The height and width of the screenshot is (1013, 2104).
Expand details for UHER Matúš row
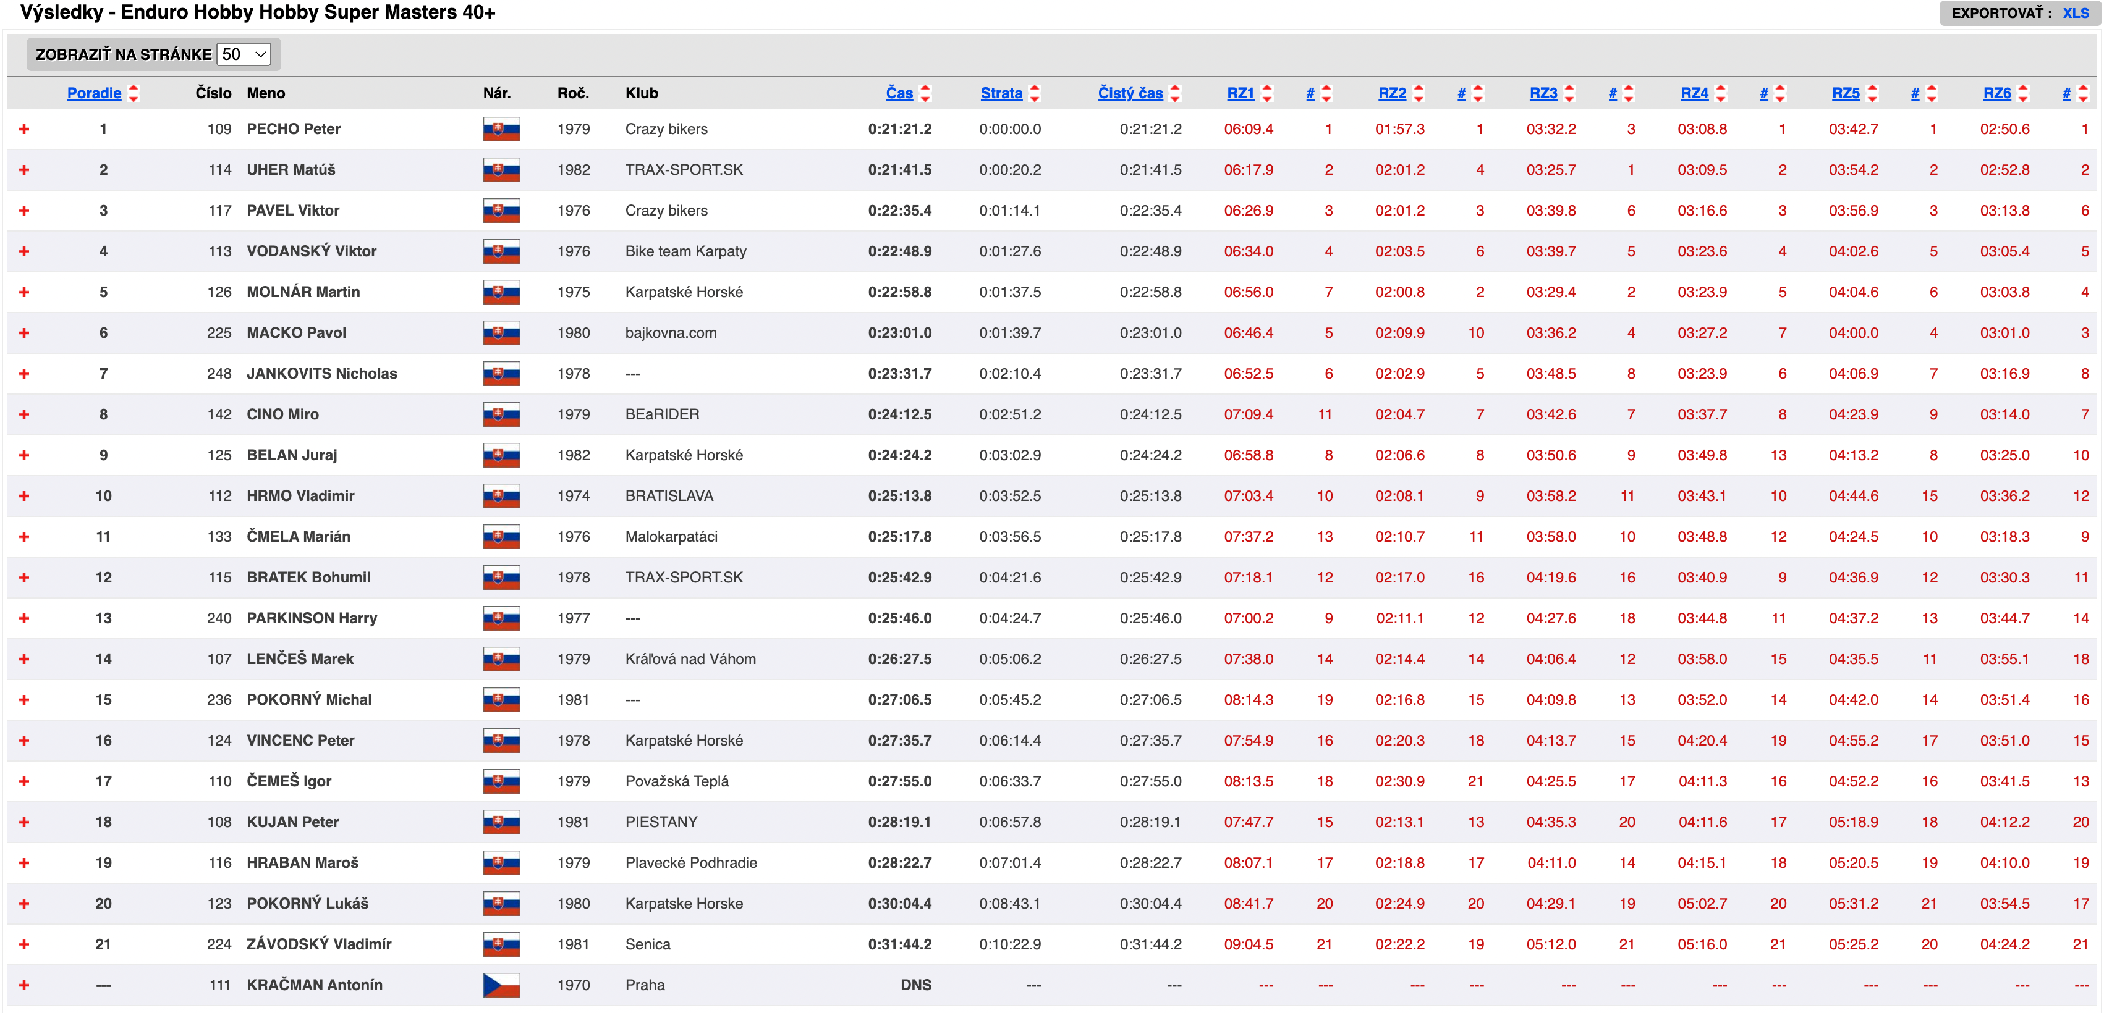click(x=23, y=170)
